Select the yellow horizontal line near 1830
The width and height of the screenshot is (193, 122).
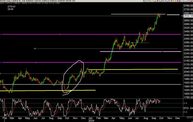[48, 90]
